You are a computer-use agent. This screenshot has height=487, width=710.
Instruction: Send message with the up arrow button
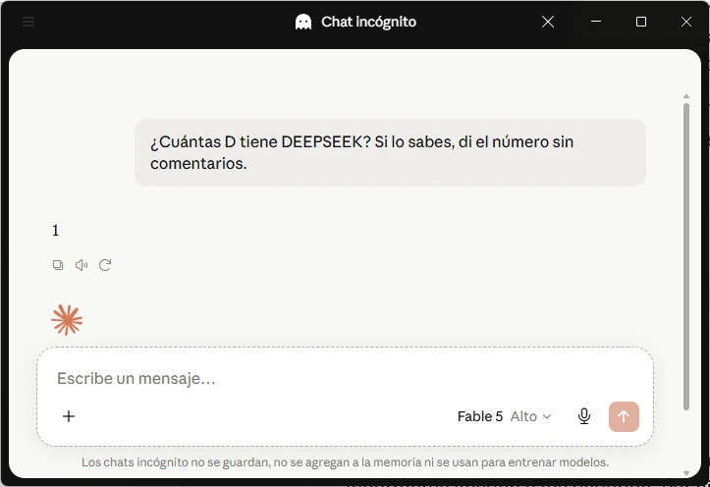click(x=624, y=416)
